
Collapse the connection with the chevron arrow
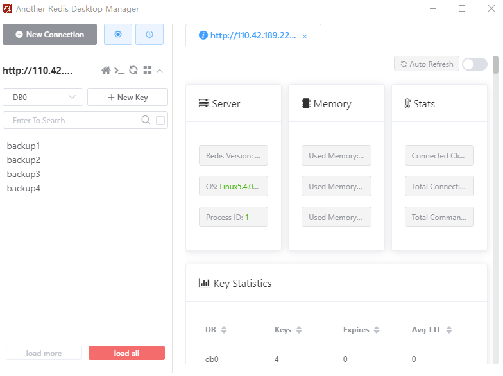[x=160, y=71]
